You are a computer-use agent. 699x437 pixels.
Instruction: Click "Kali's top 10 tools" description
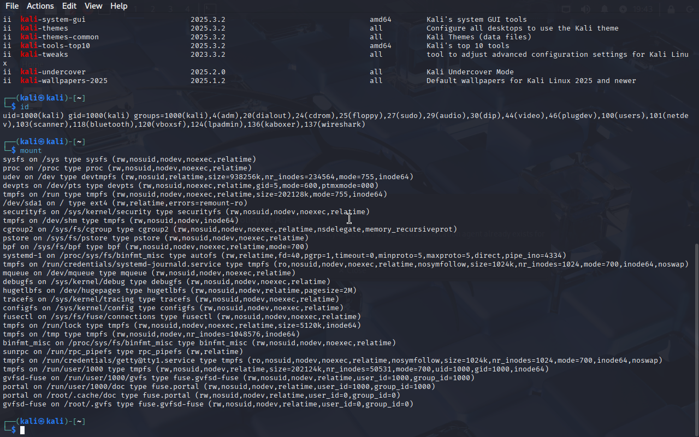(468, 45)
